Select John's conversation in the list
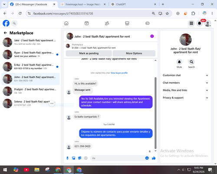The image size is (217, 174). (30, 79)
